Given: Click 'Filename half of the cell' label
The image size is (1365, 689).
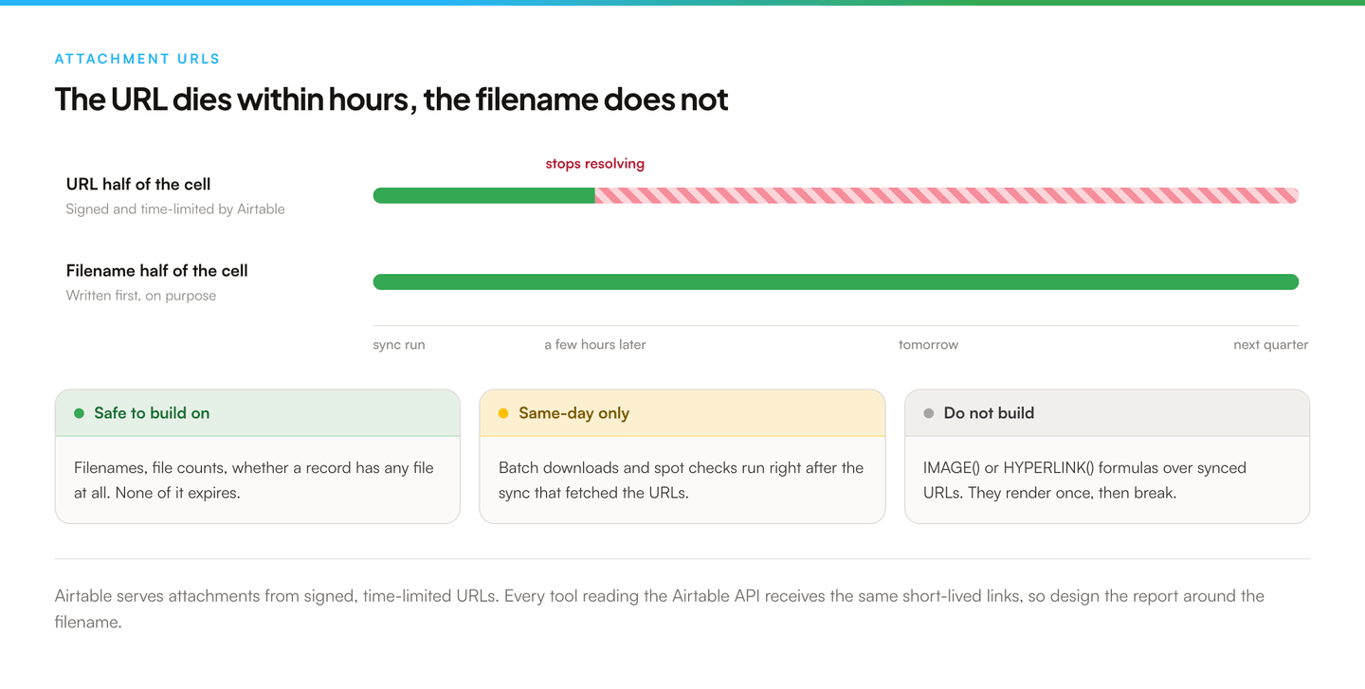Looking at the screenshot, I should point(156,270).
